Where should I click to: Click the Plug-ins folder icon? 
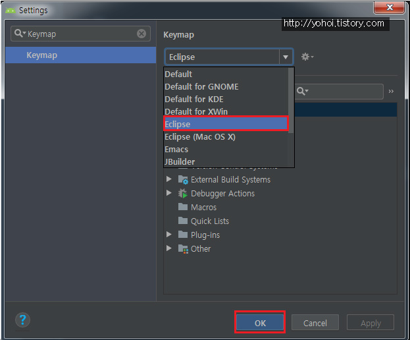coord(183,235)
